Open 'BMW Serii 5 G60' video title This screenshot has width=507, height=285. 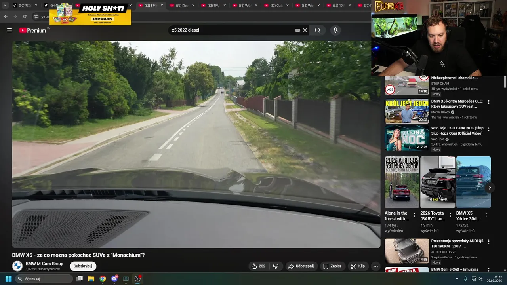(455, 270)
